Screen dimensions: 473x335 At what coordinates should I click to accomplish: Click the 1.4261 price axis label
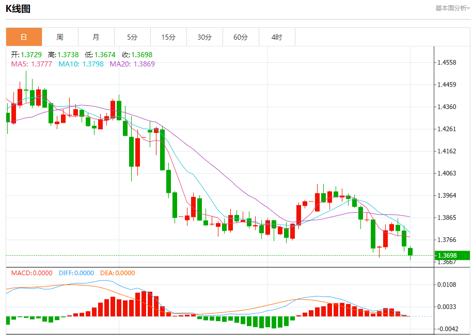tap(447, 129)
